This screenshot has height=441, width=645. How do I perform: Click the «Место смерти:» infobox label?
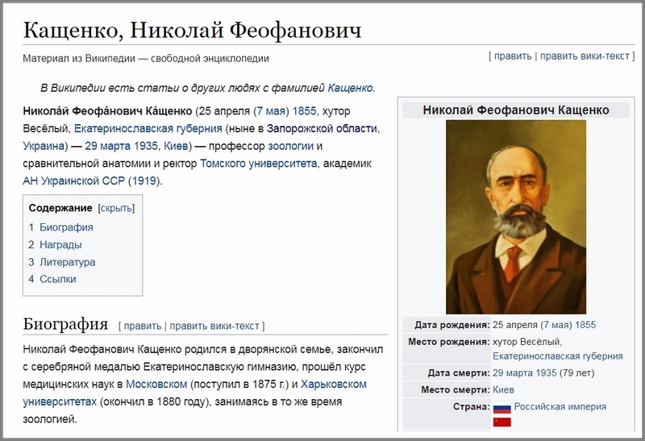(x=456, y=390)
